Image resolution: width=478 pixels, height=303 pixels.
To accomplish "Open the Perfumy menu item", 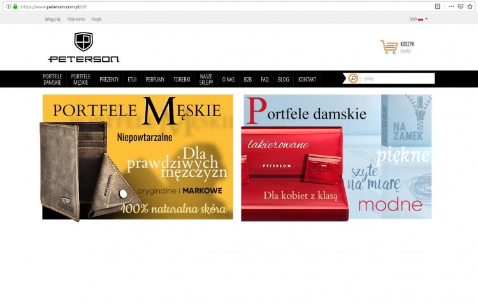I will pyautogui.click(x=155, y=79).
